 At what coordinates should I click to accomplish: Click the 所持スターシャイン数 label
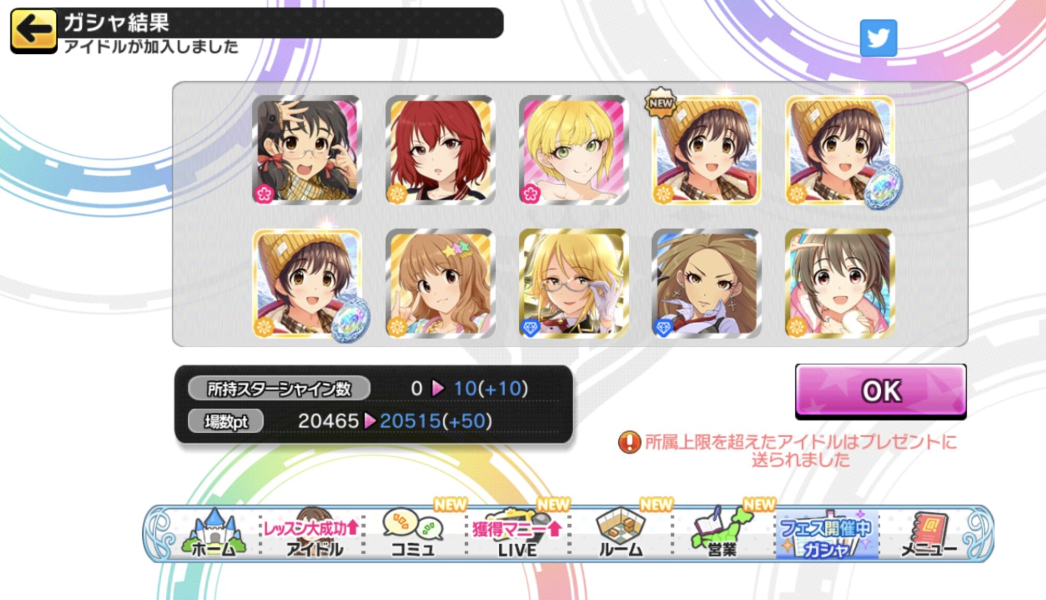click(x=279, y=389)
